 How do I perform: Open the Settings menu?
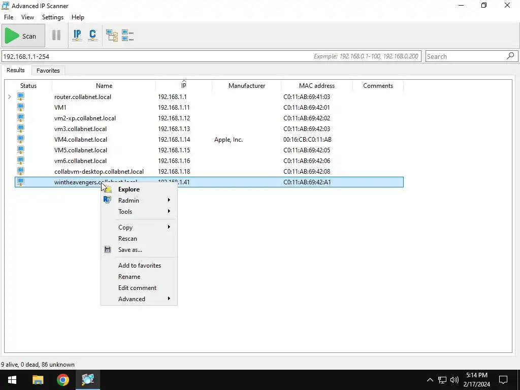[53, 17]
